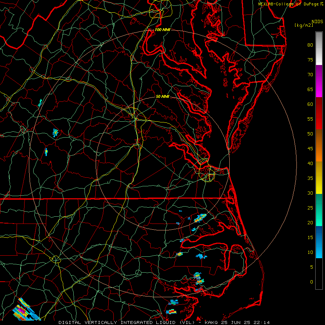Viewport: 325px width, 325px height.
Task: Click the 45 value on the scale
Action: (x=310, y=149)
